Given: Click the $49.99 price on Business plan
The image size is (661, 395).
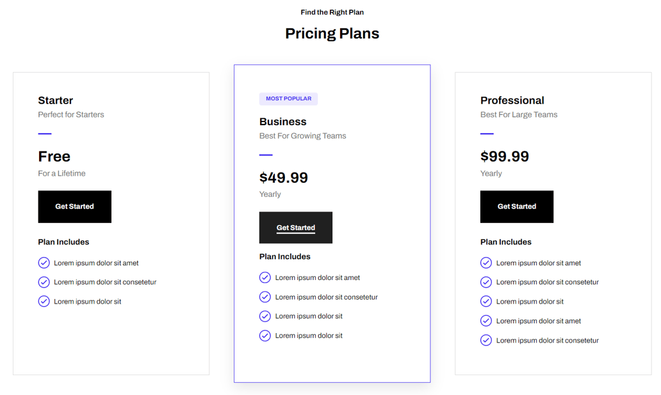Looking at the screenshot, I should 284,178.
